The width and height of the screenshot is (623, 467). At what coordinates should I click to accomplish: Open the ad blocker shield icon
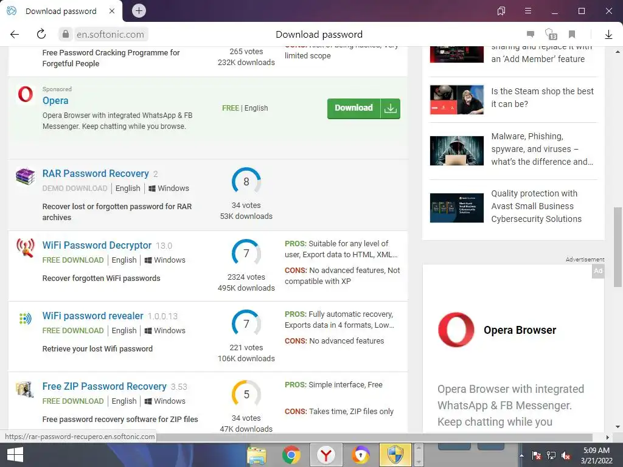click(x=551, y=34)
